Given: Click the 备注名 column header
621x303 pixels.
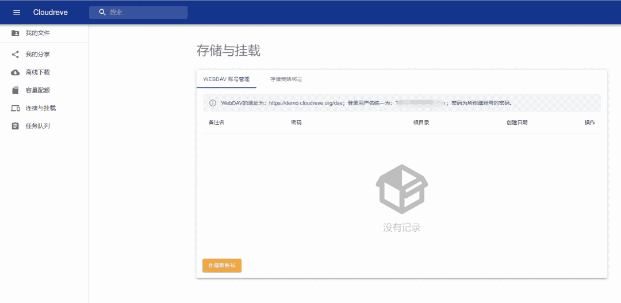Looking at the screenshot, I should coord(217,122).
